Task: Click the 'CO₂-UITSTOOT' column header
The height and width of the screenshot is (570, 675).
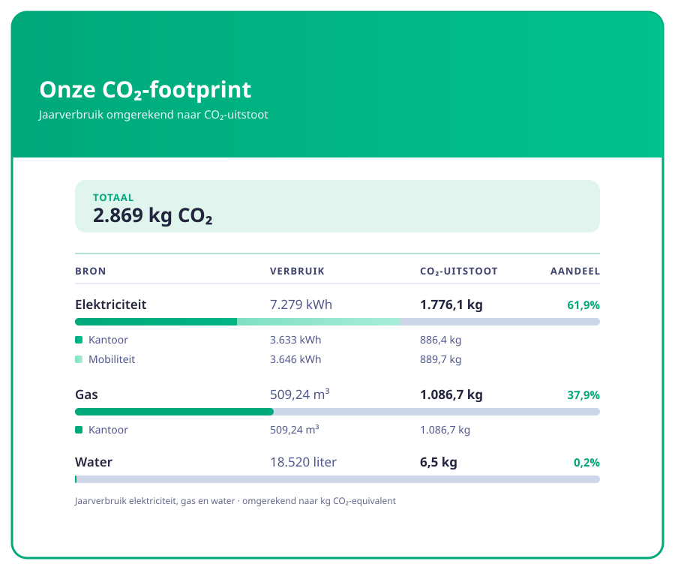Action: click(458, 271)
